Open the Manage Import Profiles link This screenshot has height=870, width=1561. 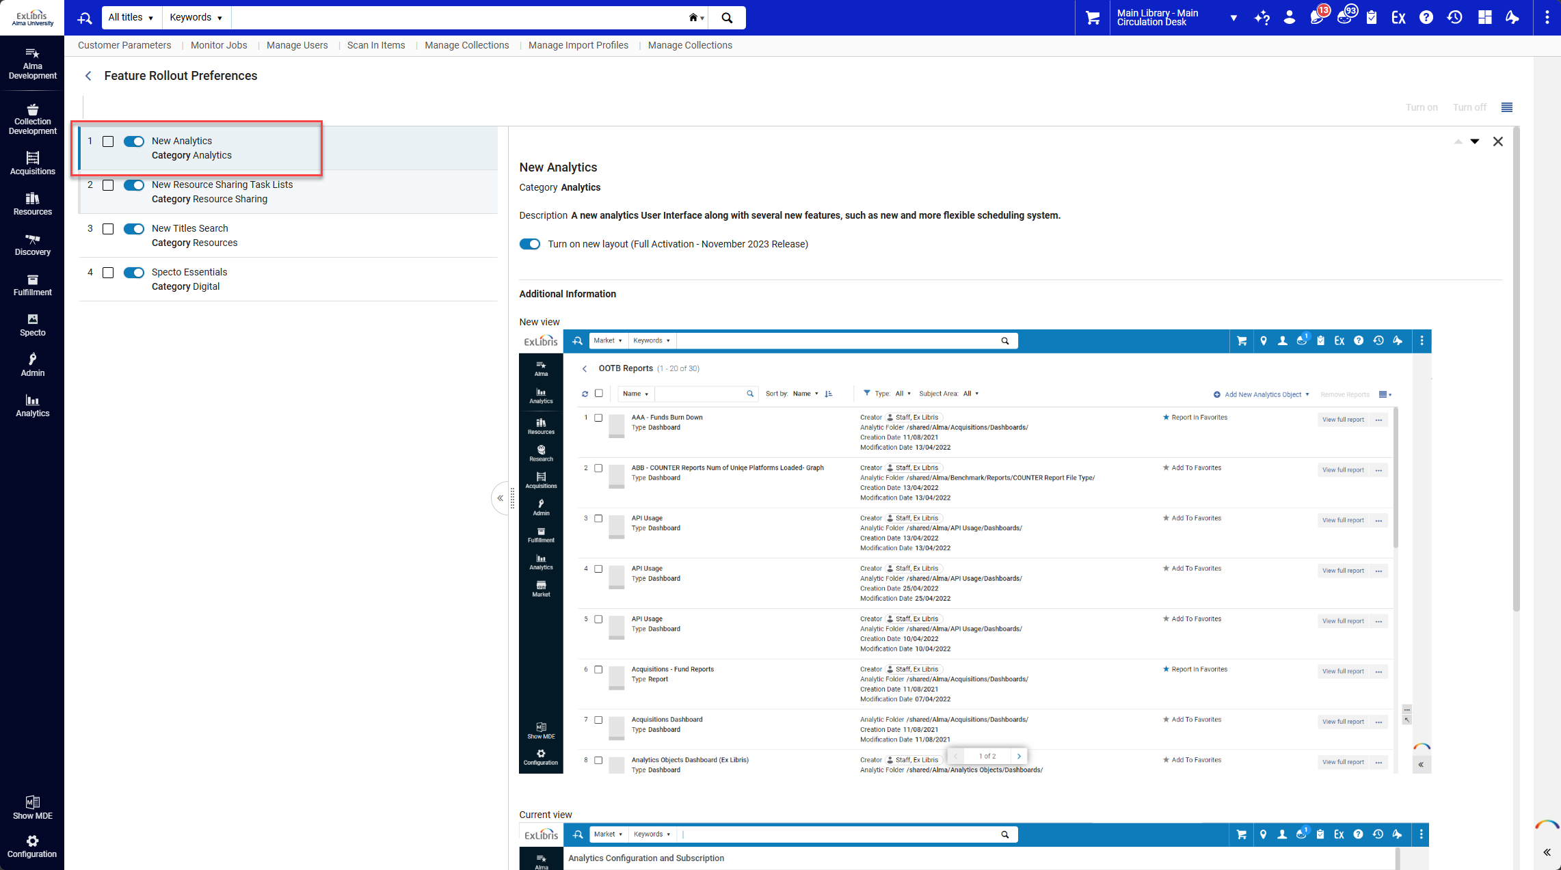(578, 45)
